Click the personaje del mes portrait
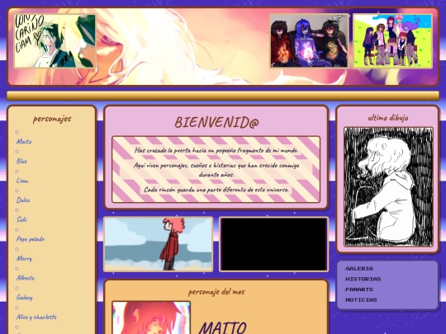The height and width of the screenshot is (334, 446). (x=151, y=318)
